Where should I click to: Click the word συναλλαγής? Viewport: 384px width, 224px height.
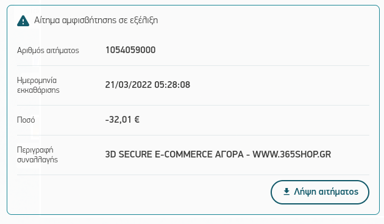coord(37,160)
